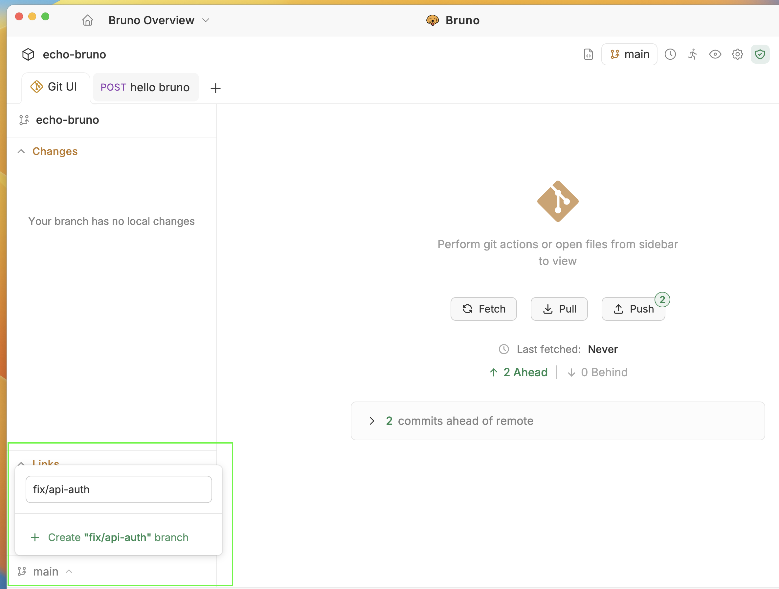Toggle the preview eye icon
779x589 pixels.
click(x=715, y=54)
